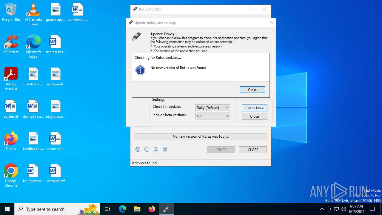Select the somecentr document file

point(56,141)
